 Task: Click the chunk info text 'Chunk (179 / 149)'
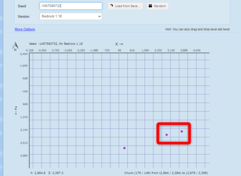click(x=137, y=173)
